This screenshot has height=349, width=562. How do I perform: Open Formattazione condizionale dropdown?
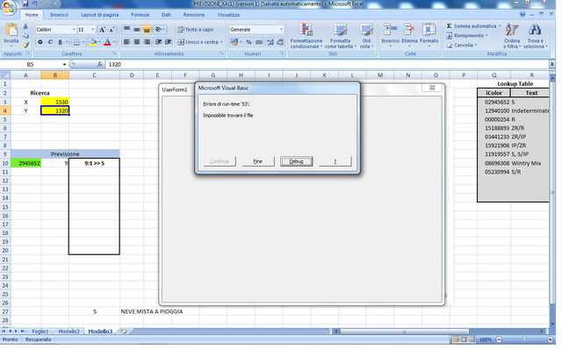tap(306, 36)
